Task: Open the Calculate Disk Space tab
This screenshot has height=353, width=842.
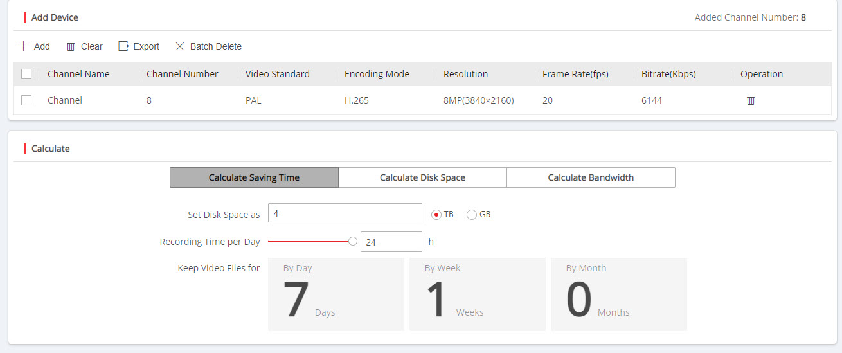Action: point(422,177)
